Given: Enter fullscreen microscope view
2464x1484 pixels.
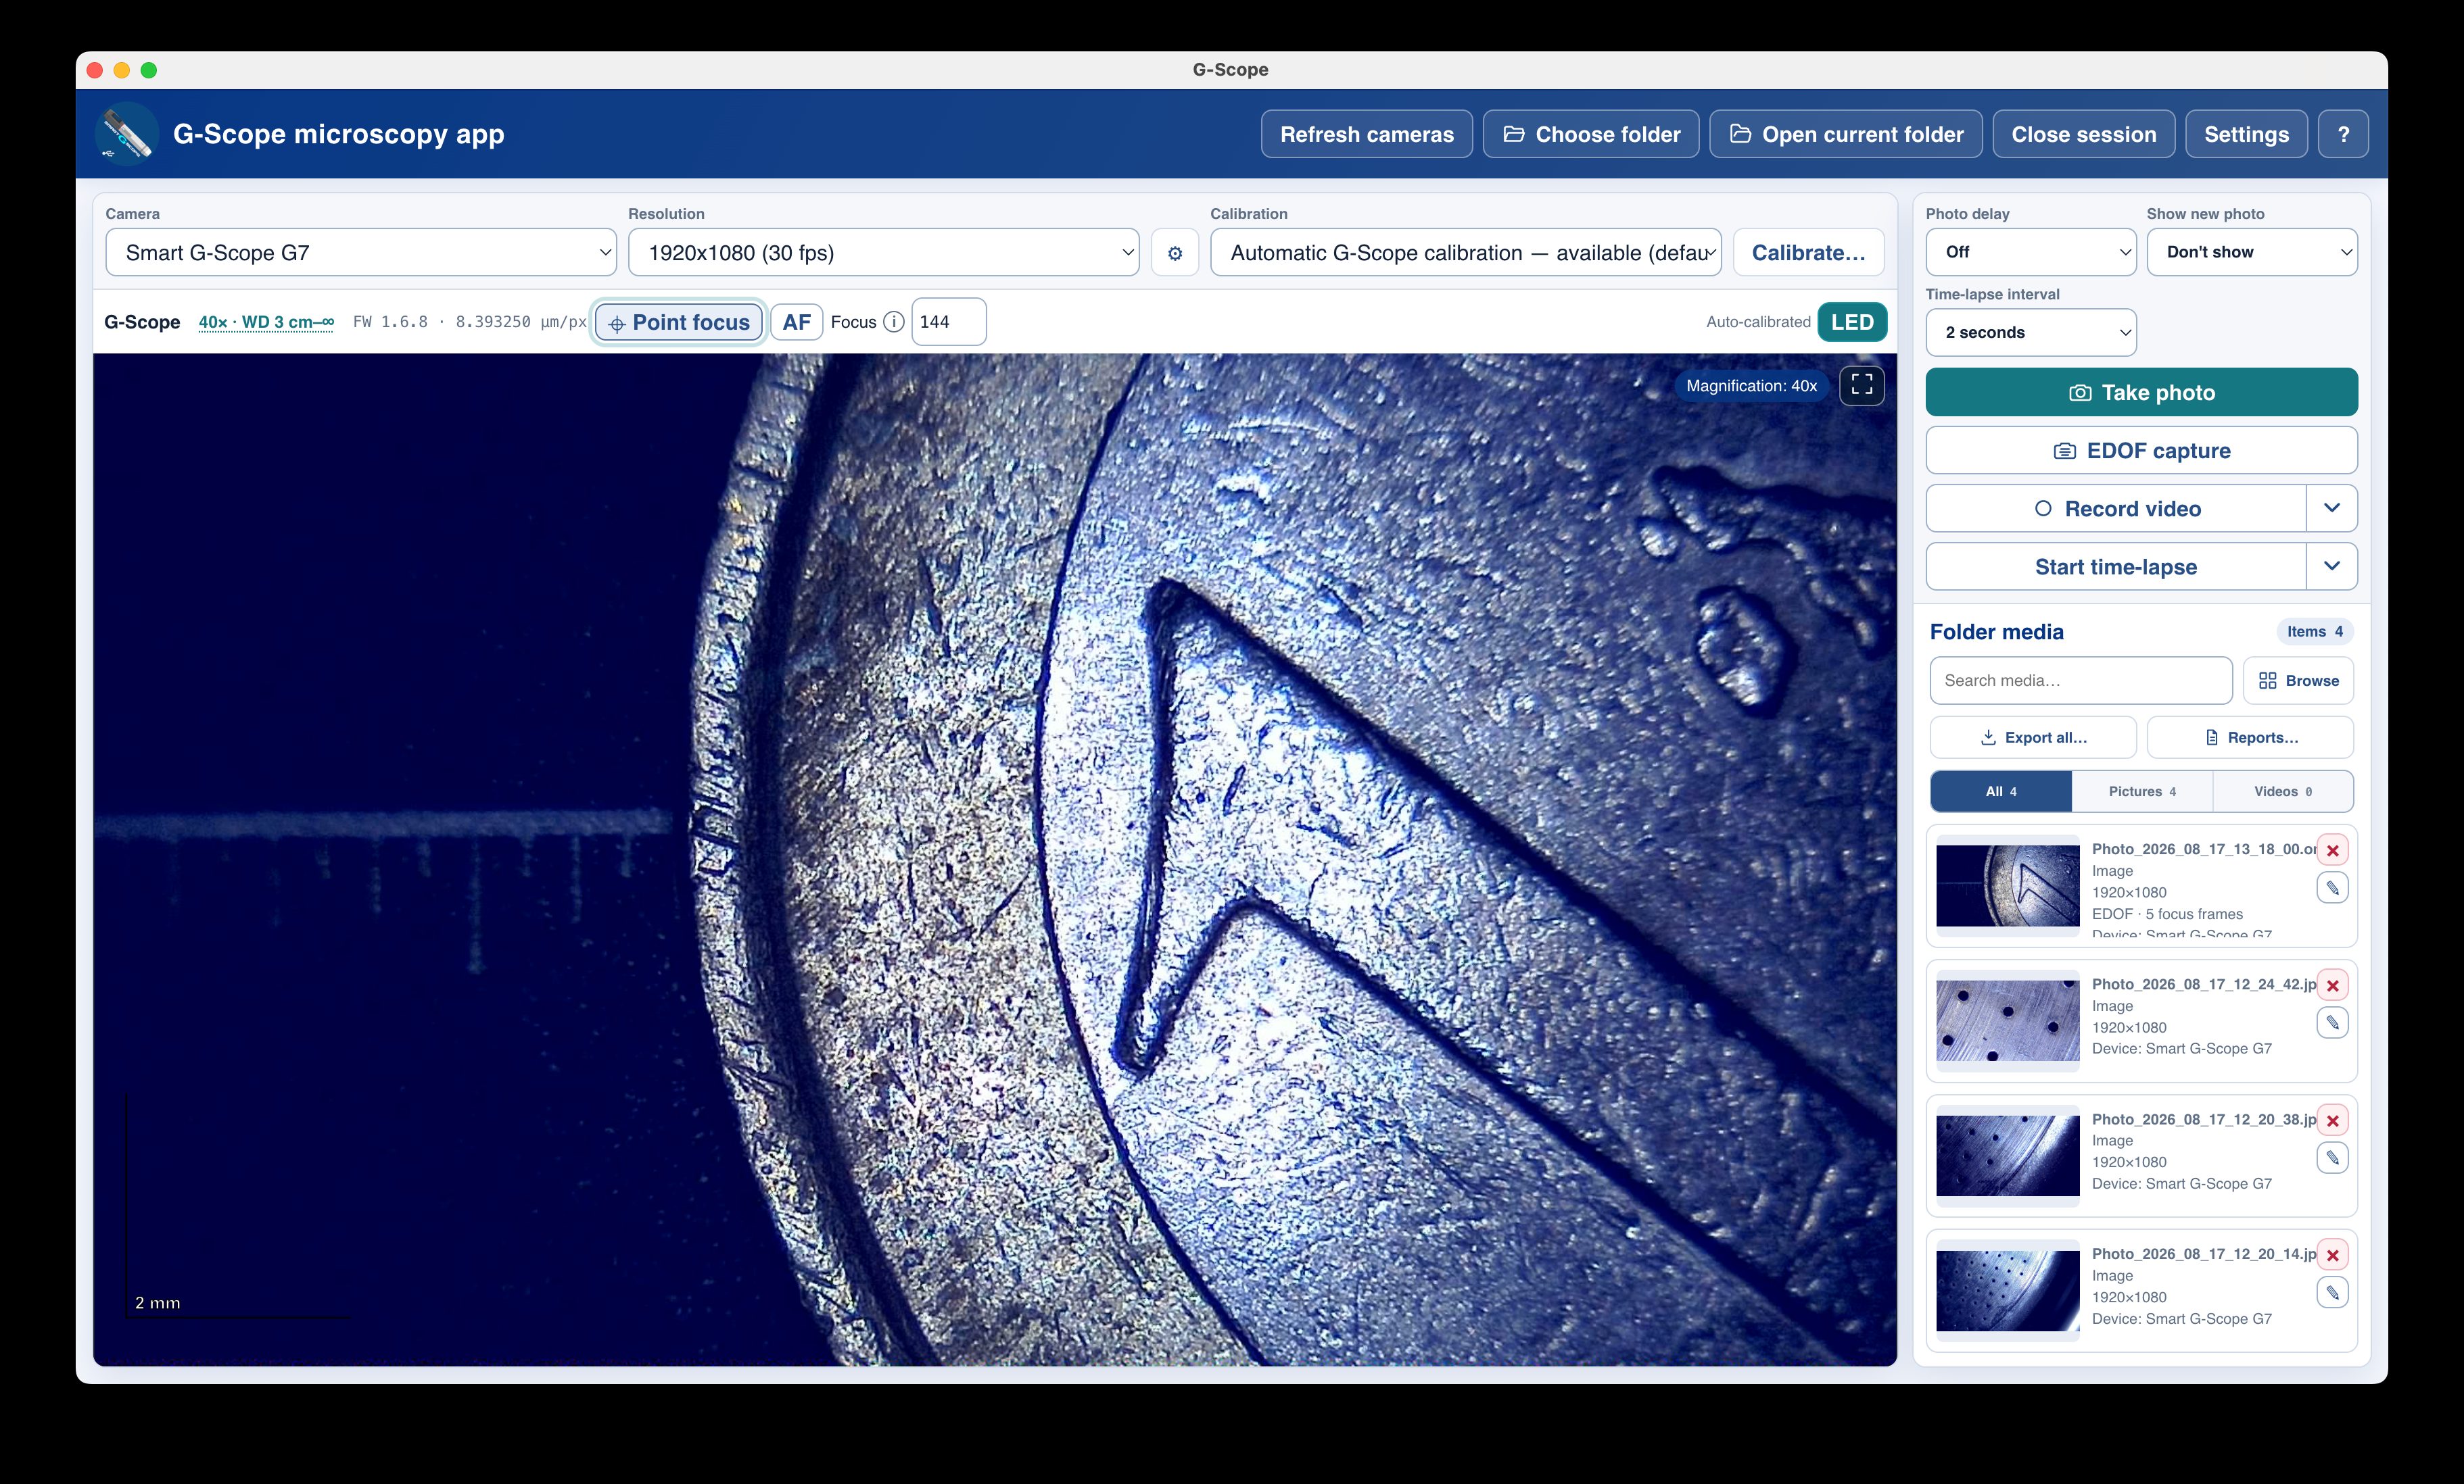Looking at the screenshot, I should click(1862, 385).
